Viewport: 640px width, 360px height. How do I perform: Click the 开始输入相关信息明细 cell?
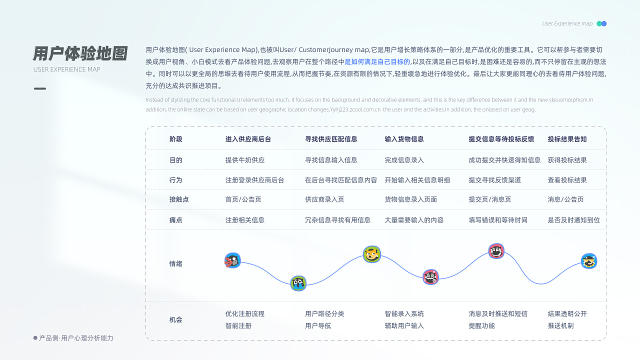coord(417,180)
